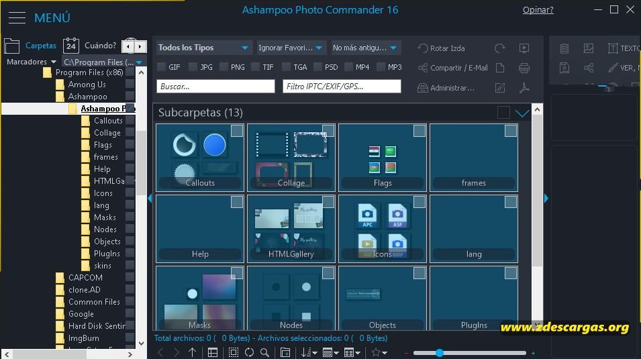Image resolution: width=641 pixels, height=359 pixels.
Task: Select the Common Files folder in tree
Action: (x=94, y=302)
